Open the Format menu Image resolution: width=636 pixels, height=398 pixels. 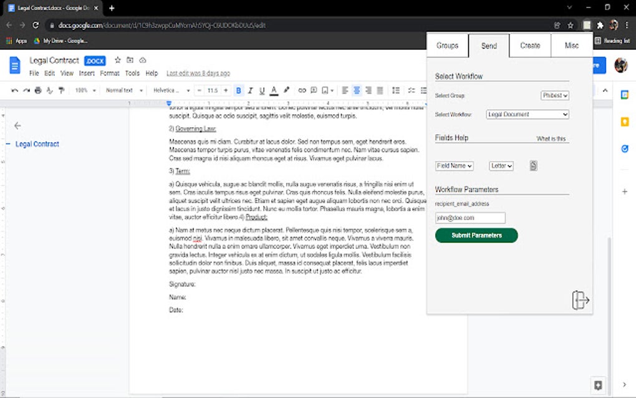pos(110,72)
